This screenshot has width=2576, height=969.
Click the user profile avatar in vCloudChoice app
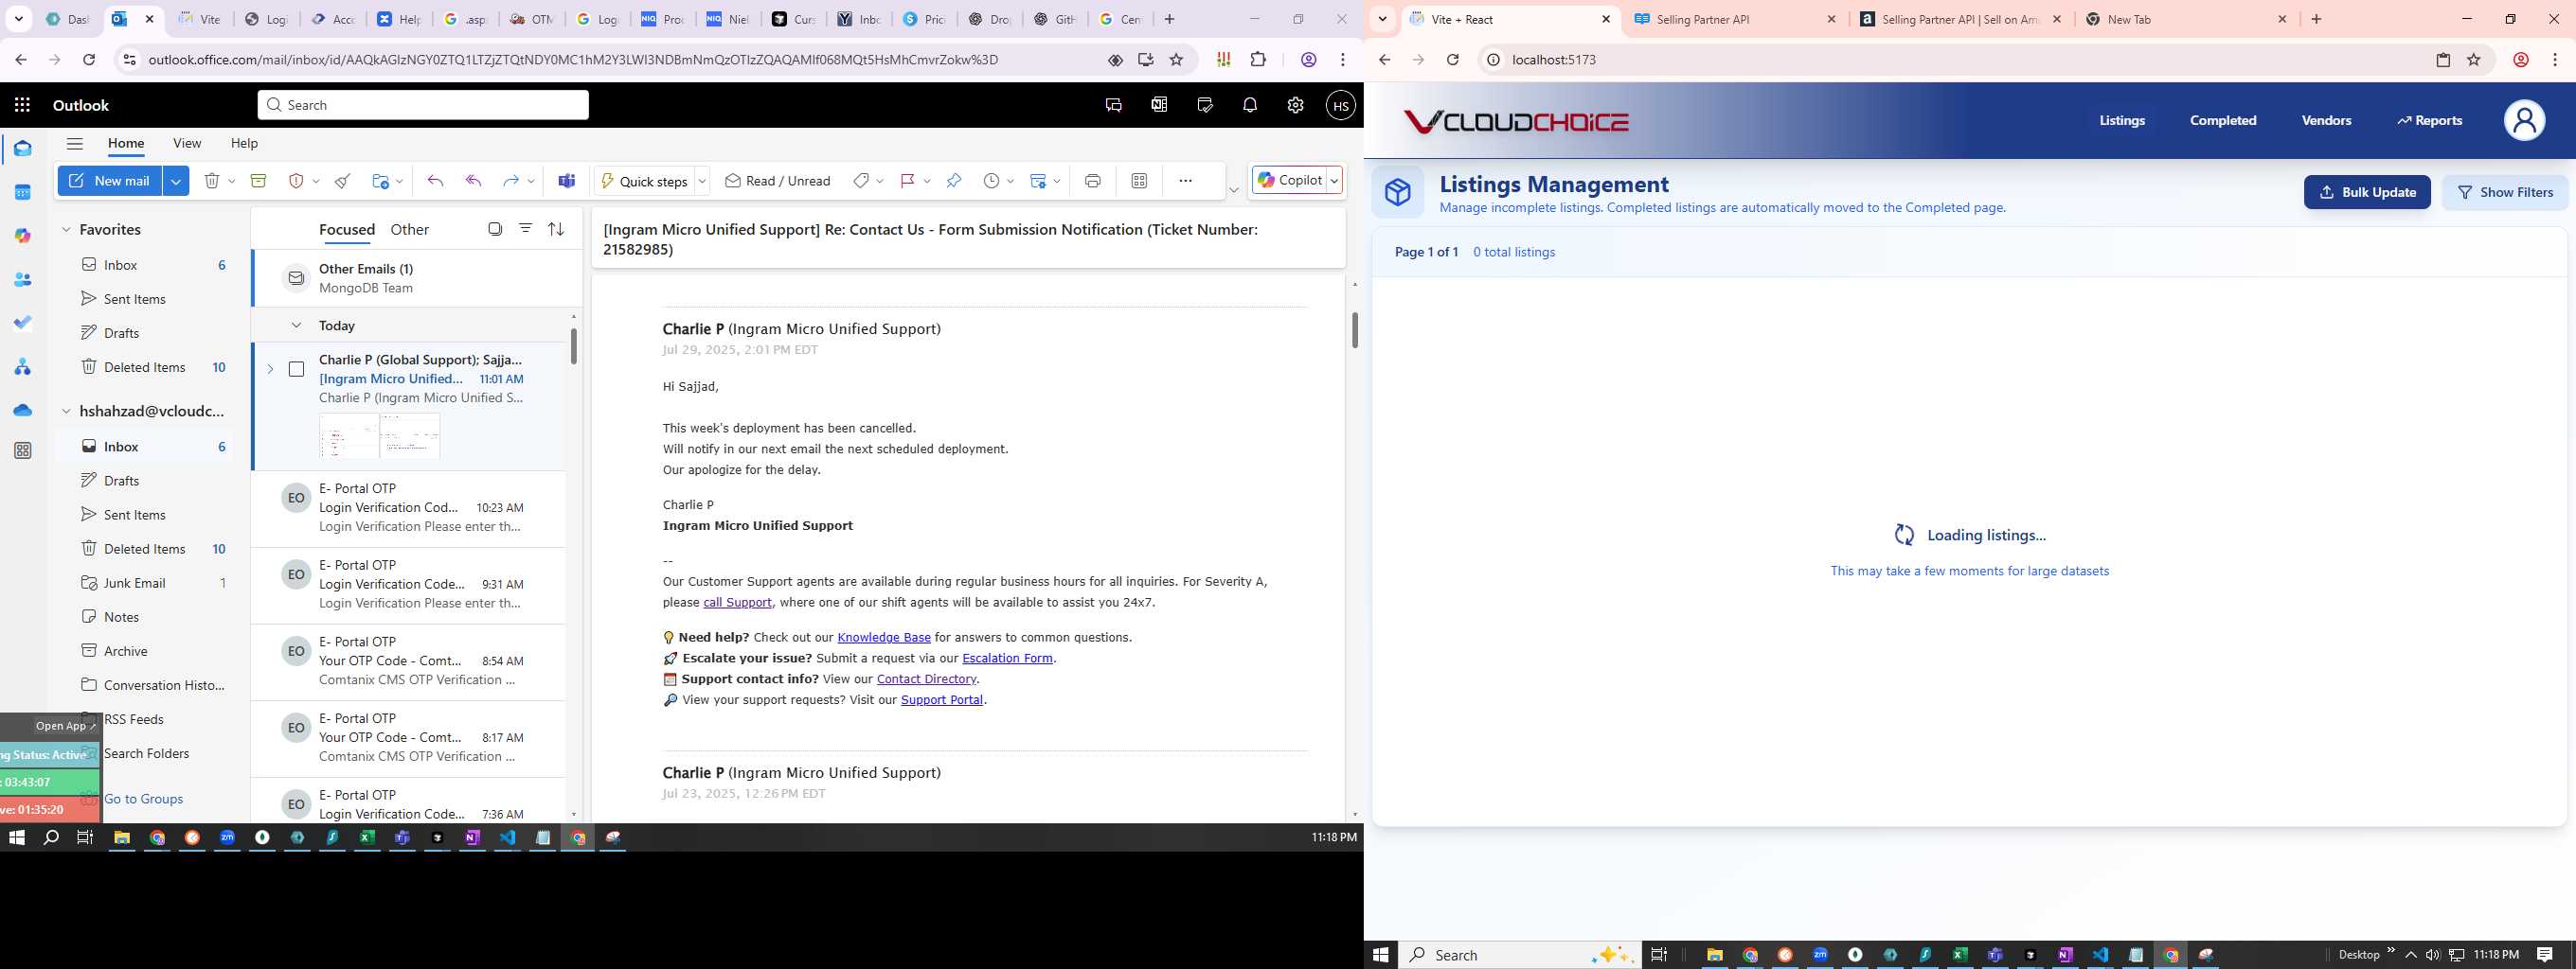point(2523,121)
